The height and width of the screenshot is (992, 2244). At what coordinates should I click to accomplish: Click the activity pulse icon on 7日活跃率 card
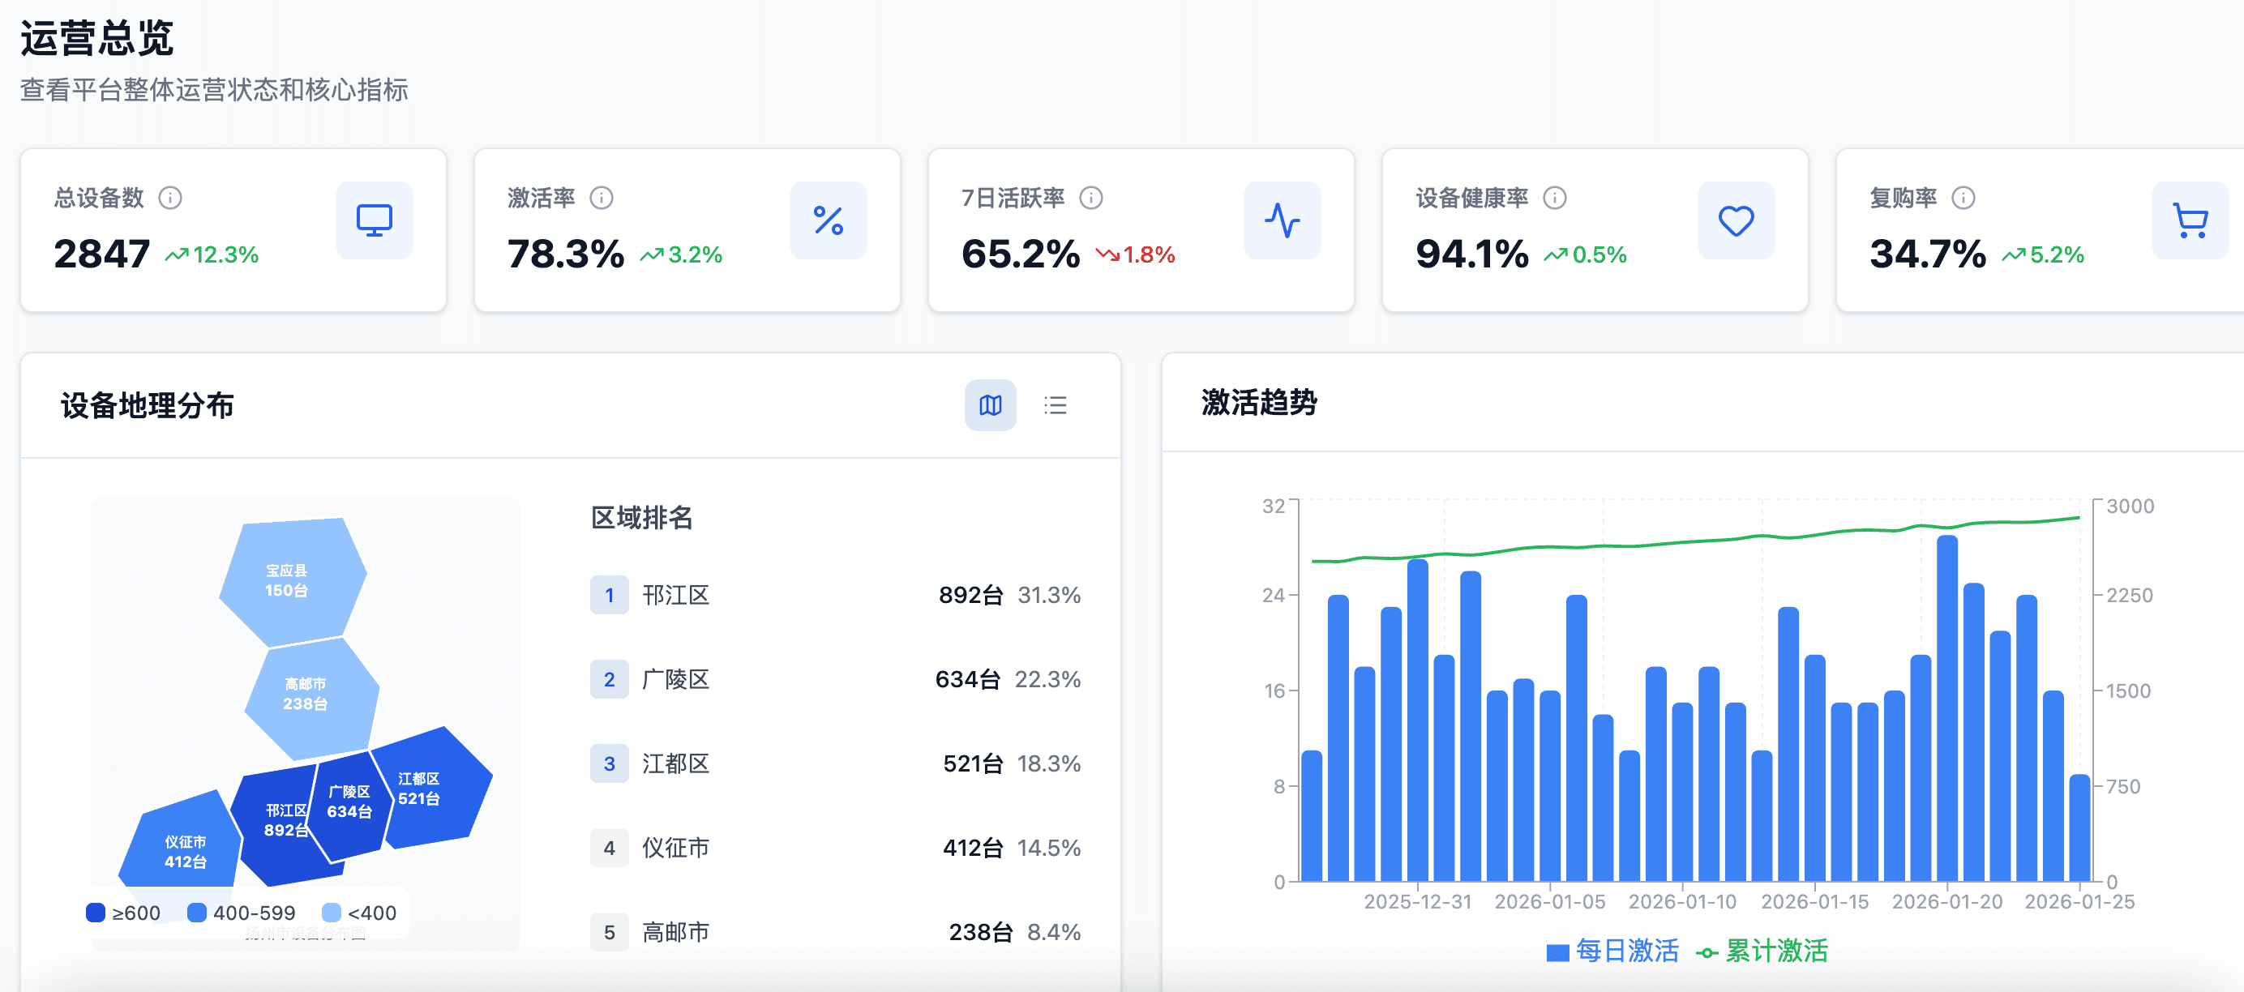coord(1283,220)
